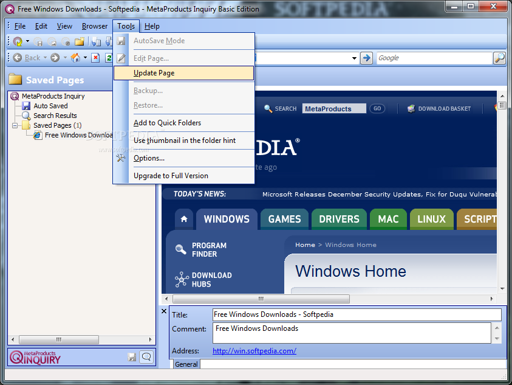The width and height of the screenshot is (512, 385).
Task: Open the Browser menu
Action: (x=95, y=26)
